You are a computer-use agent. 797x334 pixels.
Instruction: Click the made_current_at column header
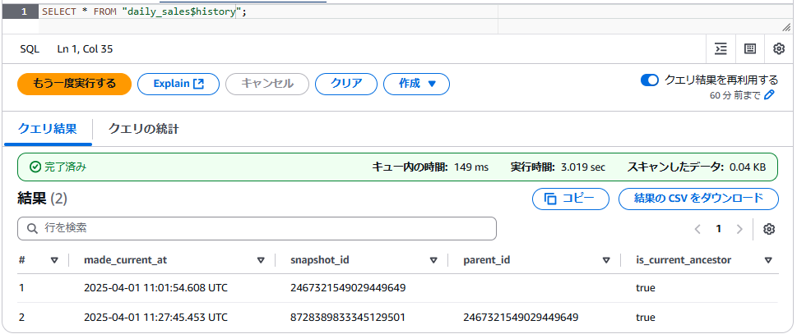[x=126, y=260]
